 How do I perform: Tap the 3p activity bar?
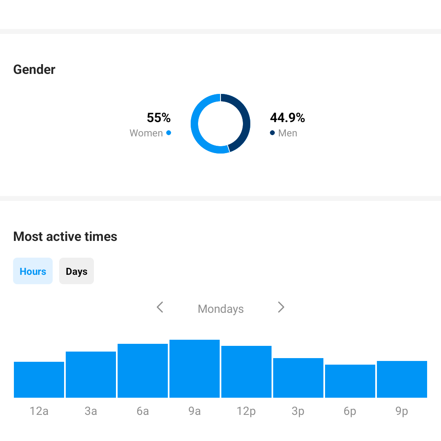click(x=298, y=378)
